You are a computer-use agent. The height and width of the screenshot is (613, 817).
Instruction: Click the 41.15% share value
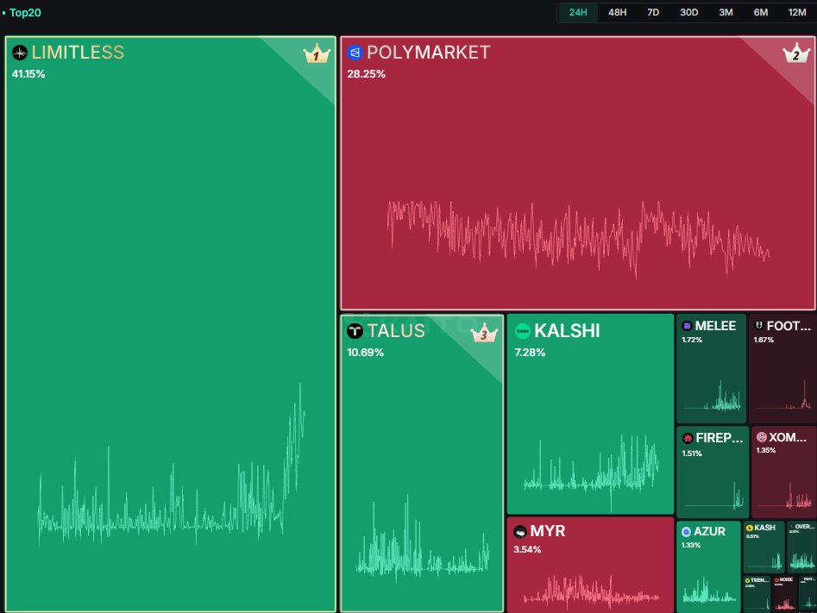[28, 74]
